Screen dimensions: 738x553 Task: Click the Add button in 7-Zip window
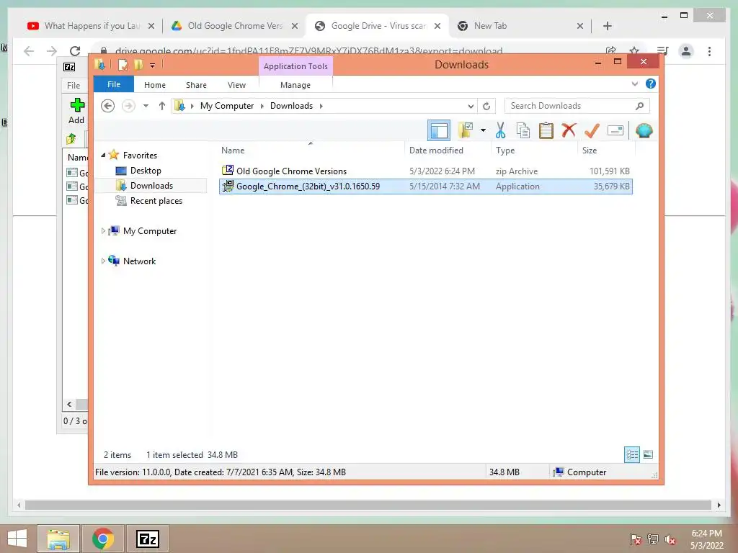point(76,111)
